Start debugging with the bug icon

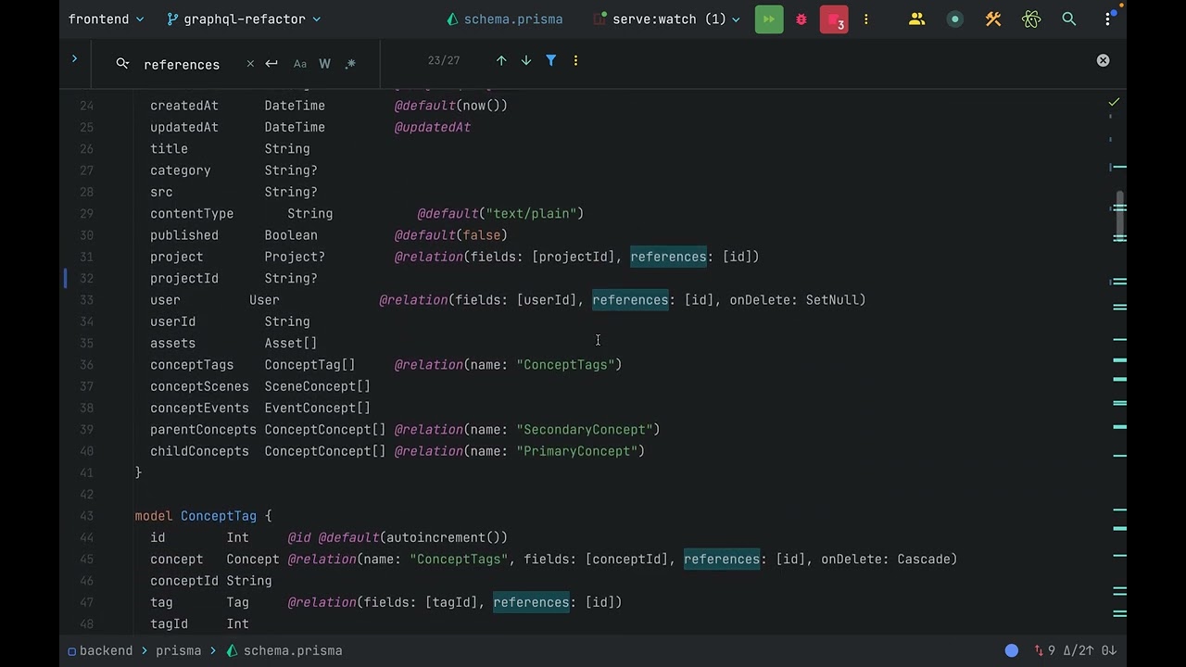[x=801, y=19]
